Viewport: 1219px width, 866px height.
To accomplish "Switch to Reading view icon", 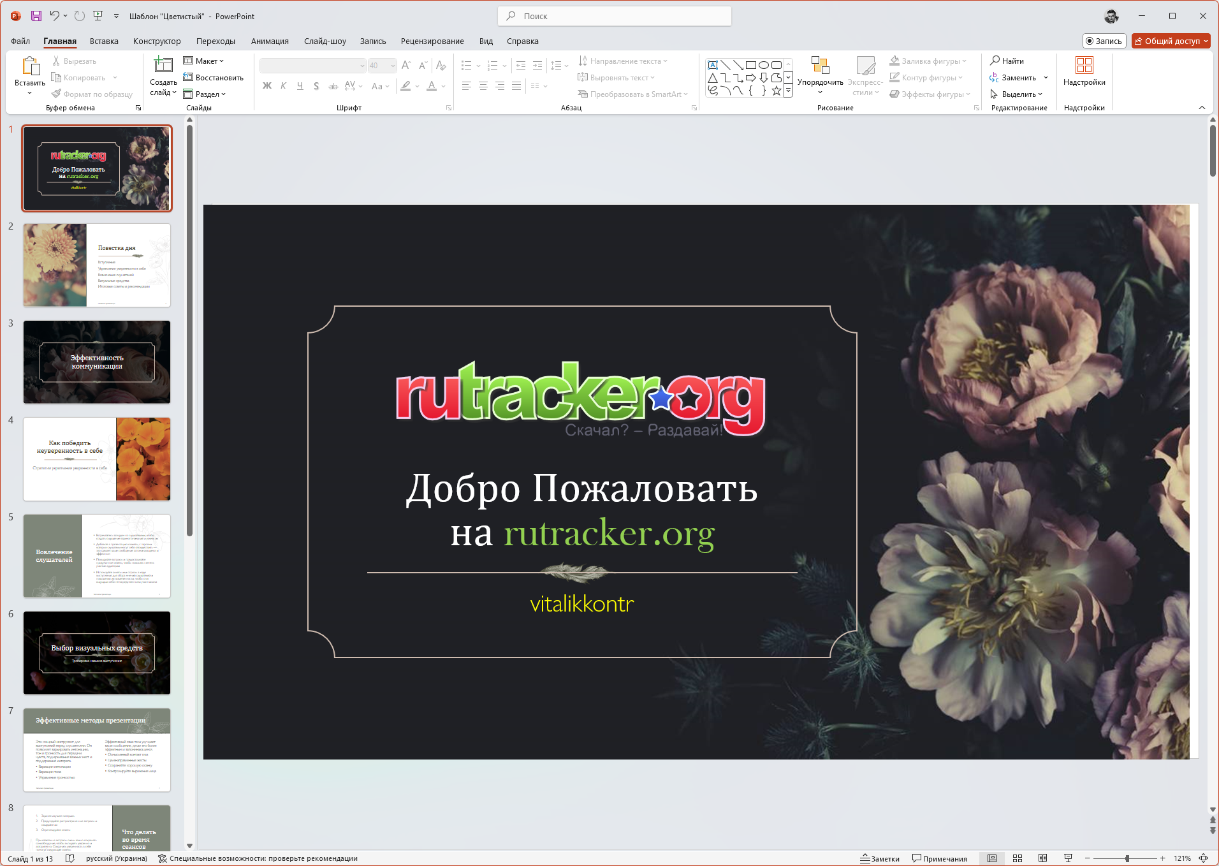I will [x=1043, y=858].
